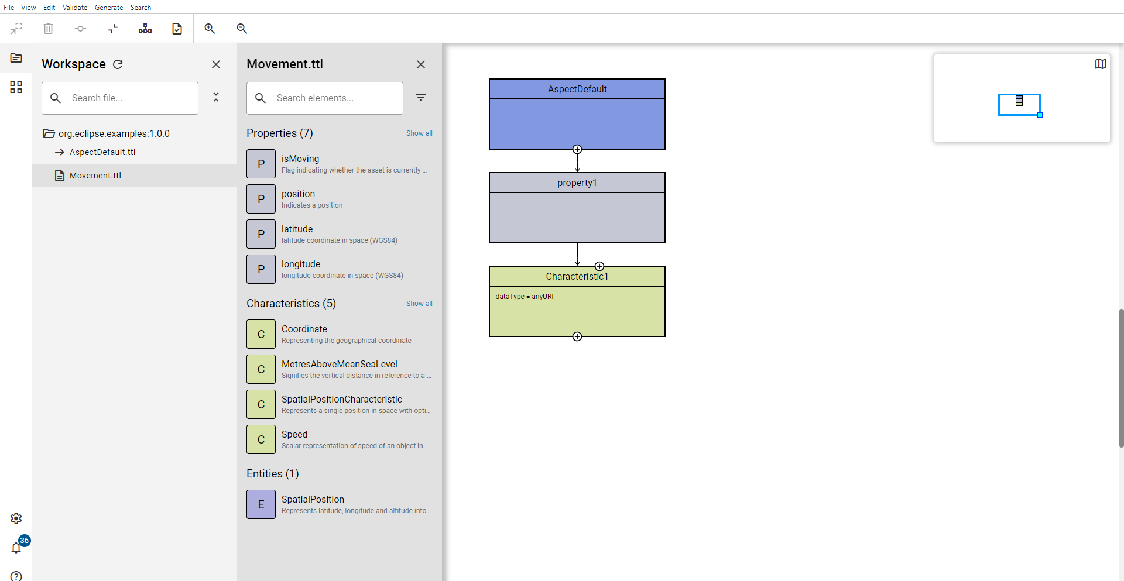Viewport: 1124px width, 581px height.
Task: Select the fit-to-view tool in the toolbar
Action: 16,28
